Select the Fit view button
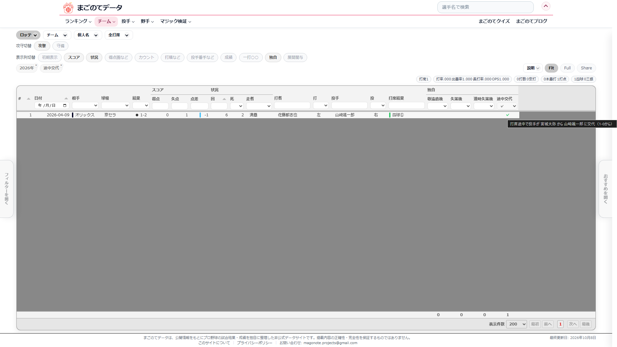617x347 pixels. point(551,68)
